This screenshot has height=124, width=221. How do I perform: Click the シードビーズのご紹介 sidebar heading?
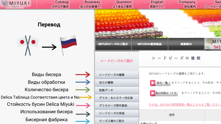tap(117, 61)
